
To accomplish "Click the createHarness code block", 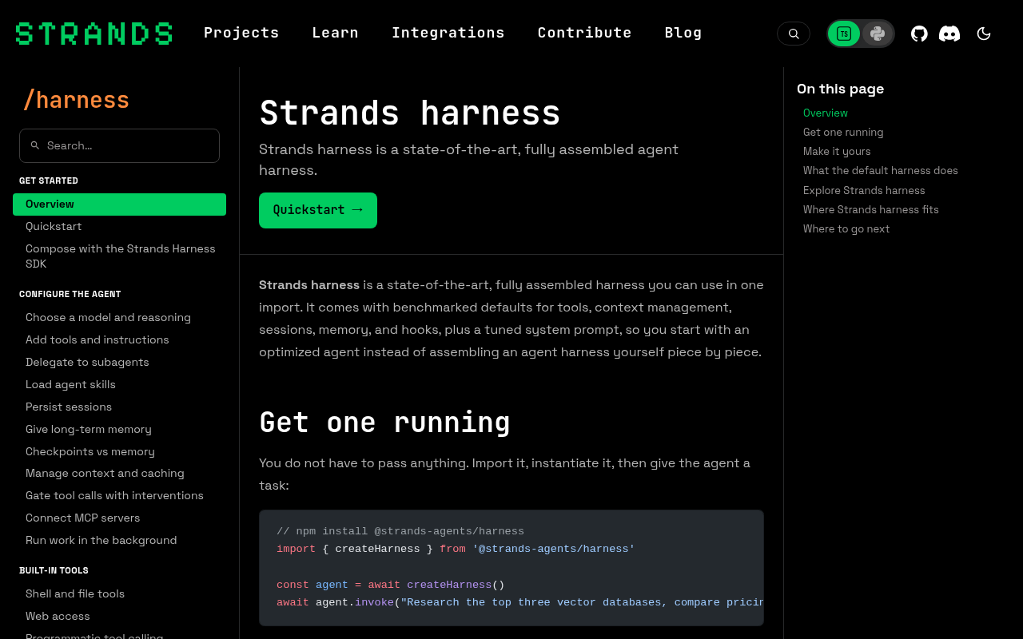I will pos(511,568).
